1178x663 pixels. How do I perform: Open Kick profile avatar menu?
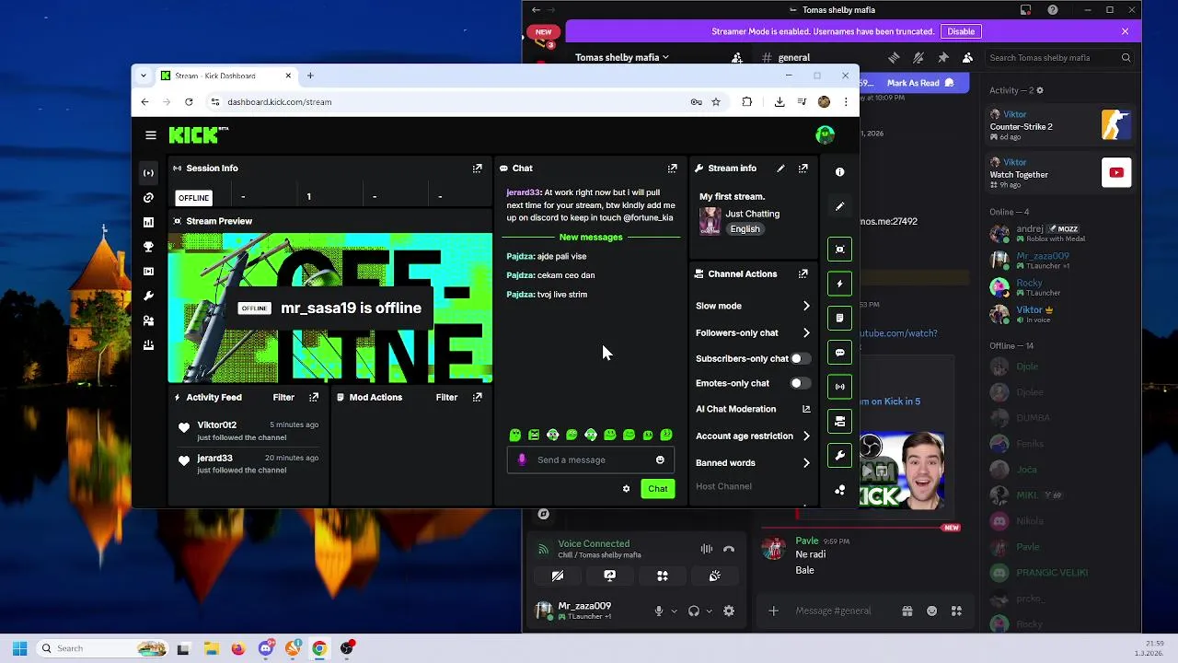(x=825, y=135)
